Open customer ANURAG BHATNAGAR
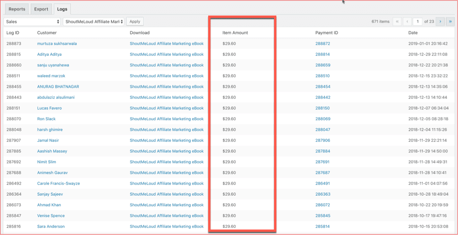Image resolution: width=458 pixels, height=235 pixels. point(58,87)
